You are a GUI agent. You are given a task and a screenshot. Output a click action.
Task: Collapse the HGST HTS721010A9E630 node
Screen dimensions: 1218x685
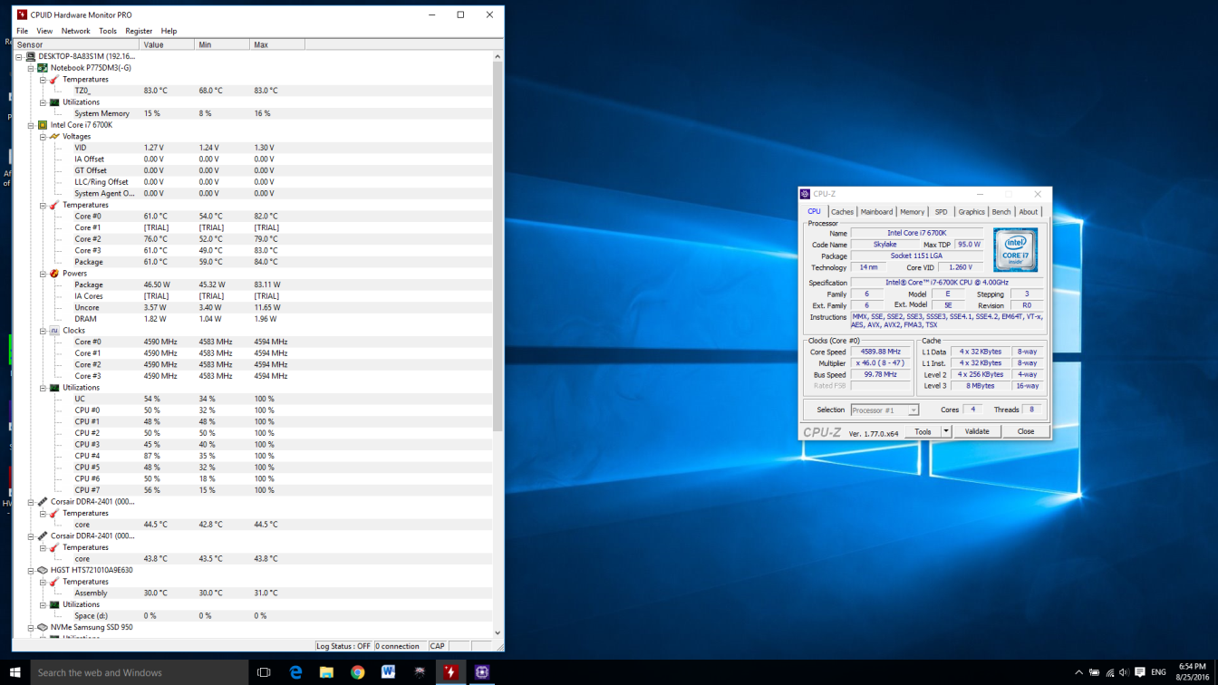pos(31,571)
